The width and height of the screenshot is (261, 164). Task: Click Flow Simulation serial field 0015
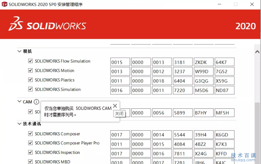(x=120, y=62)
